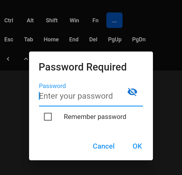Click the up arrow key icon
182x175 pixels.
[26, 59]
